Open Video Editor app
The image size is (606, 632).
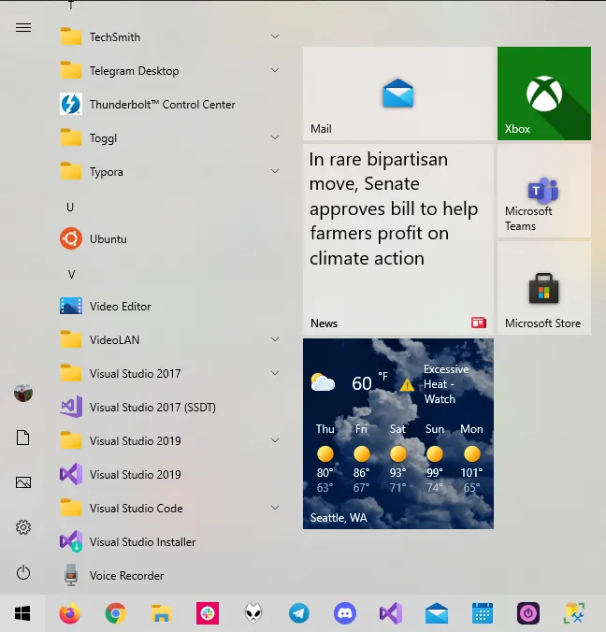click(x=120, y=307)
